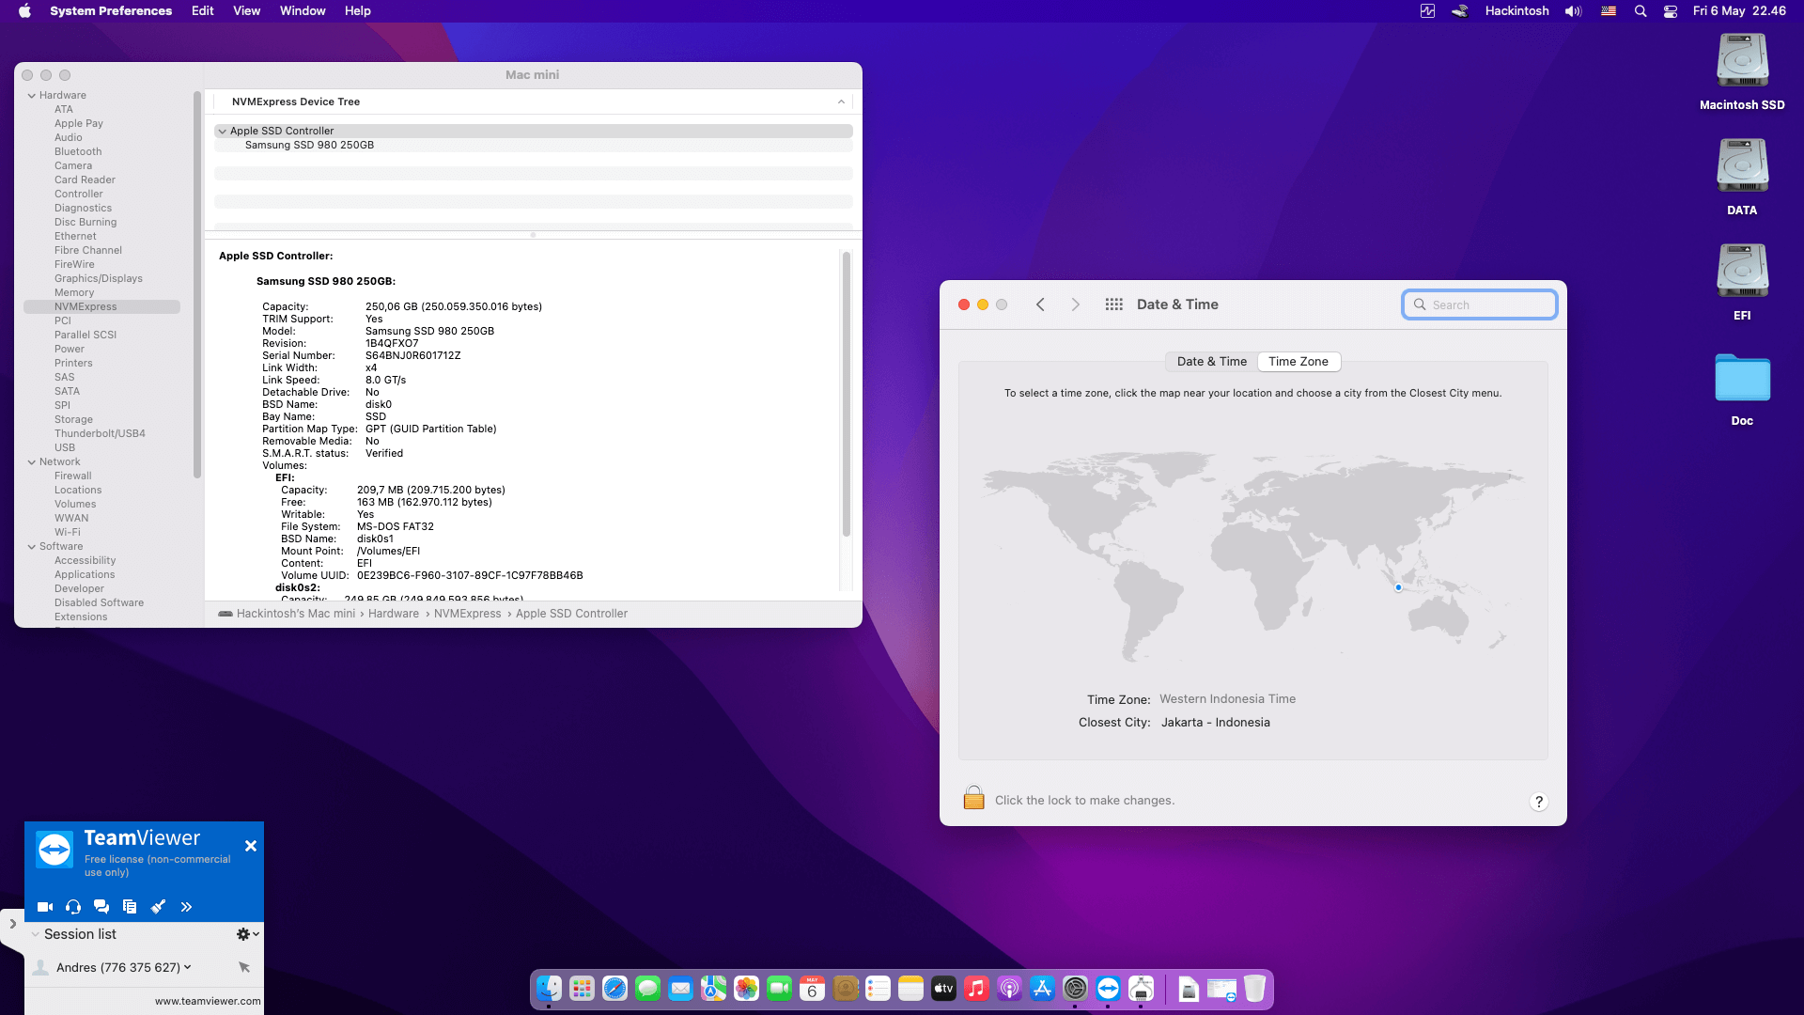Open the Help menu
Image resolution: width=1804 pixels, height=1015 pixels.
357,11
